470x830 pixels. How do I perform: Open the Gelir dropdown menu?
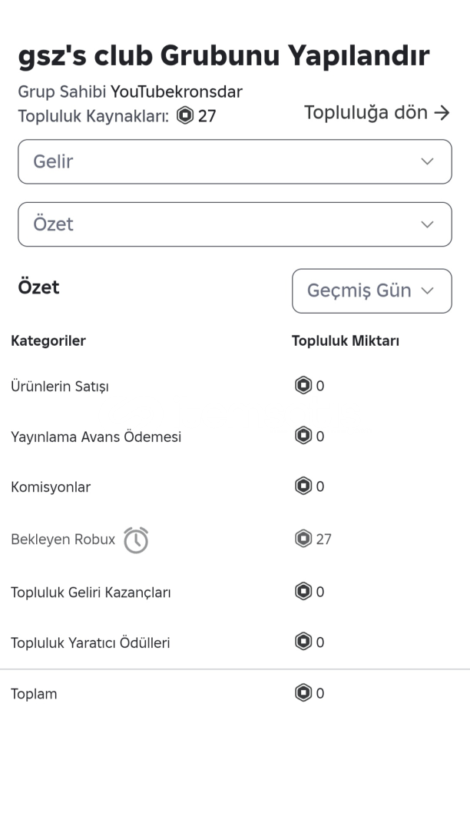pyautogui.click(x=234, y=161)
